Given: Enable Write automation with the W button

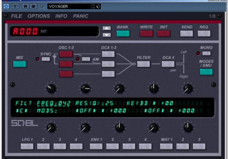Looking at the screenshot, I should (x=33, y=6).
